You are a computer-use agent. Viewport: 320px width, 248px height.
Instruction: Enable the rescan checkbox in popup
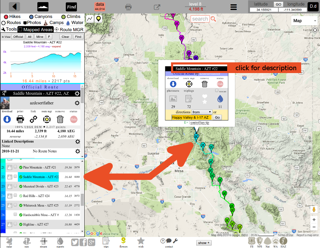click(x=217, y=91)
